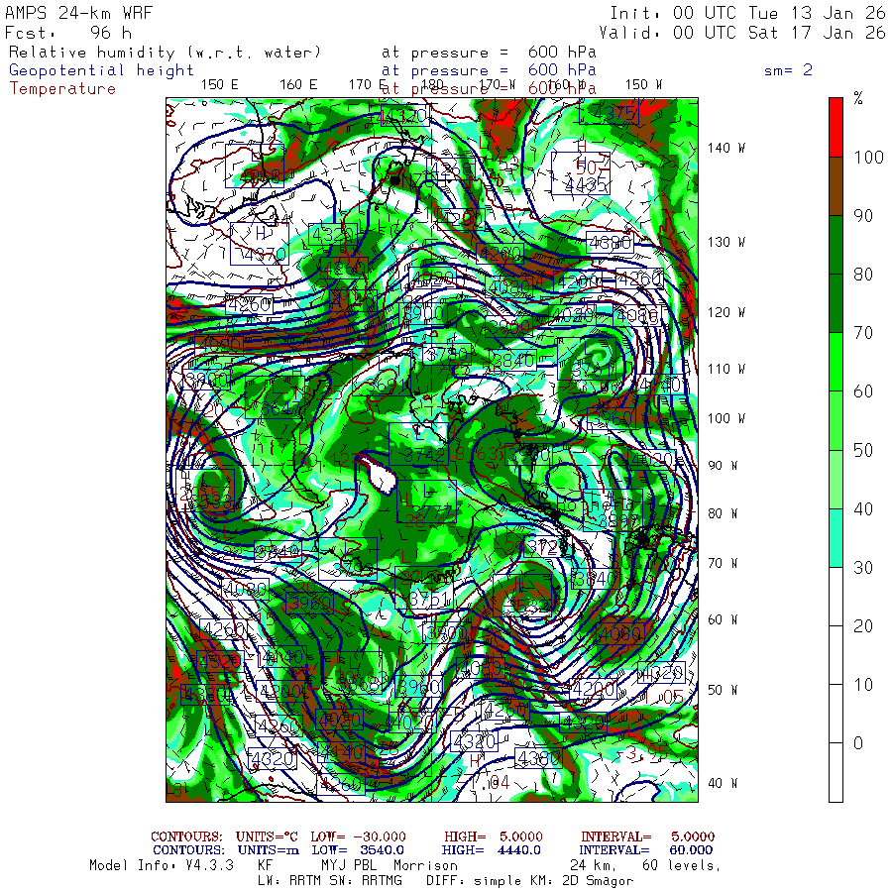This screenshot has height=892, width=892.
Task: Click the red swatch atop the humidity colorbar
Action: pos(836,126)
